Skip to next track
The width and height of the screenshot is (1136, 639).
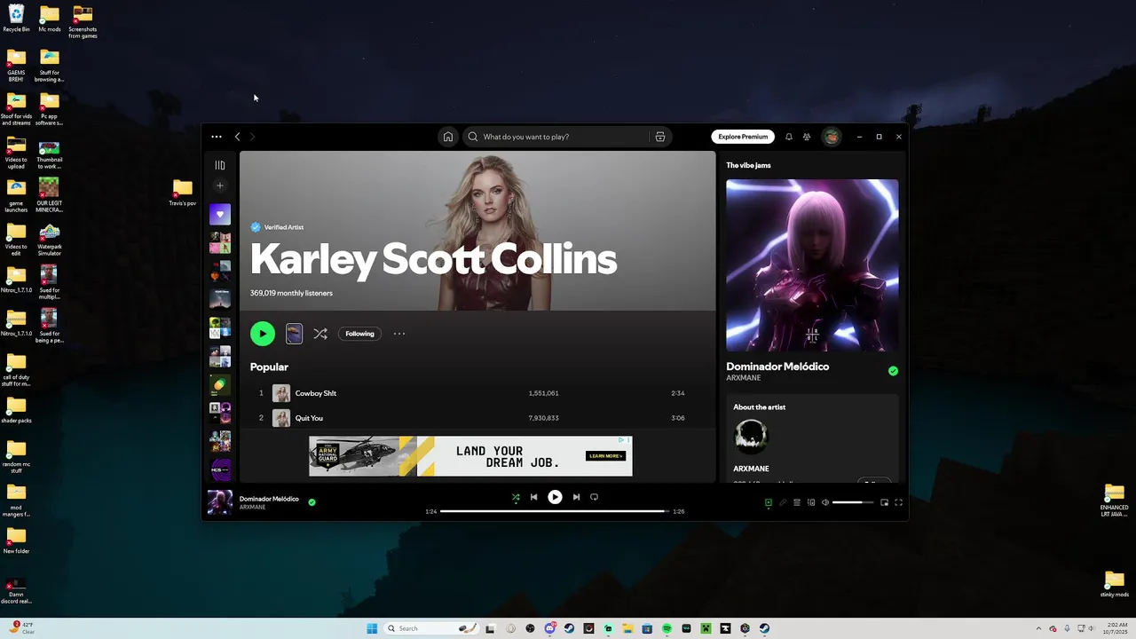coord(576,497)
